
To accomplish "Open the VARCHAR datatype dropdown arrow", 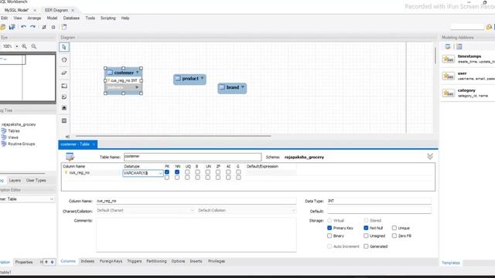I will pyautogui.click(x=160, y=173).
